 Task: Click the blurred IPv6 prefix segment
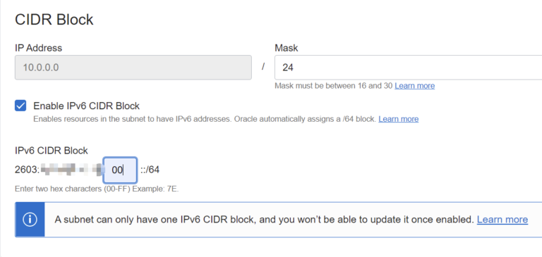click(x=72, y=170)
